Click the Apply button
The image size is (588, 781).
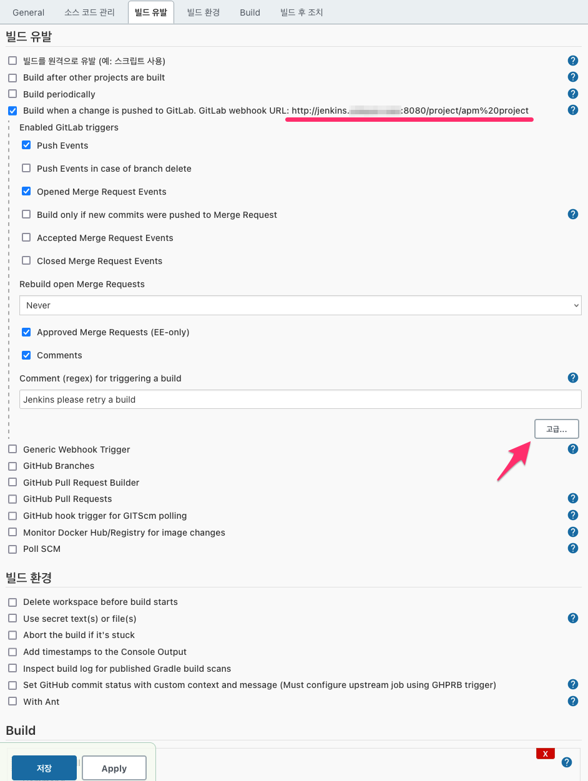[x=114, y=768]
